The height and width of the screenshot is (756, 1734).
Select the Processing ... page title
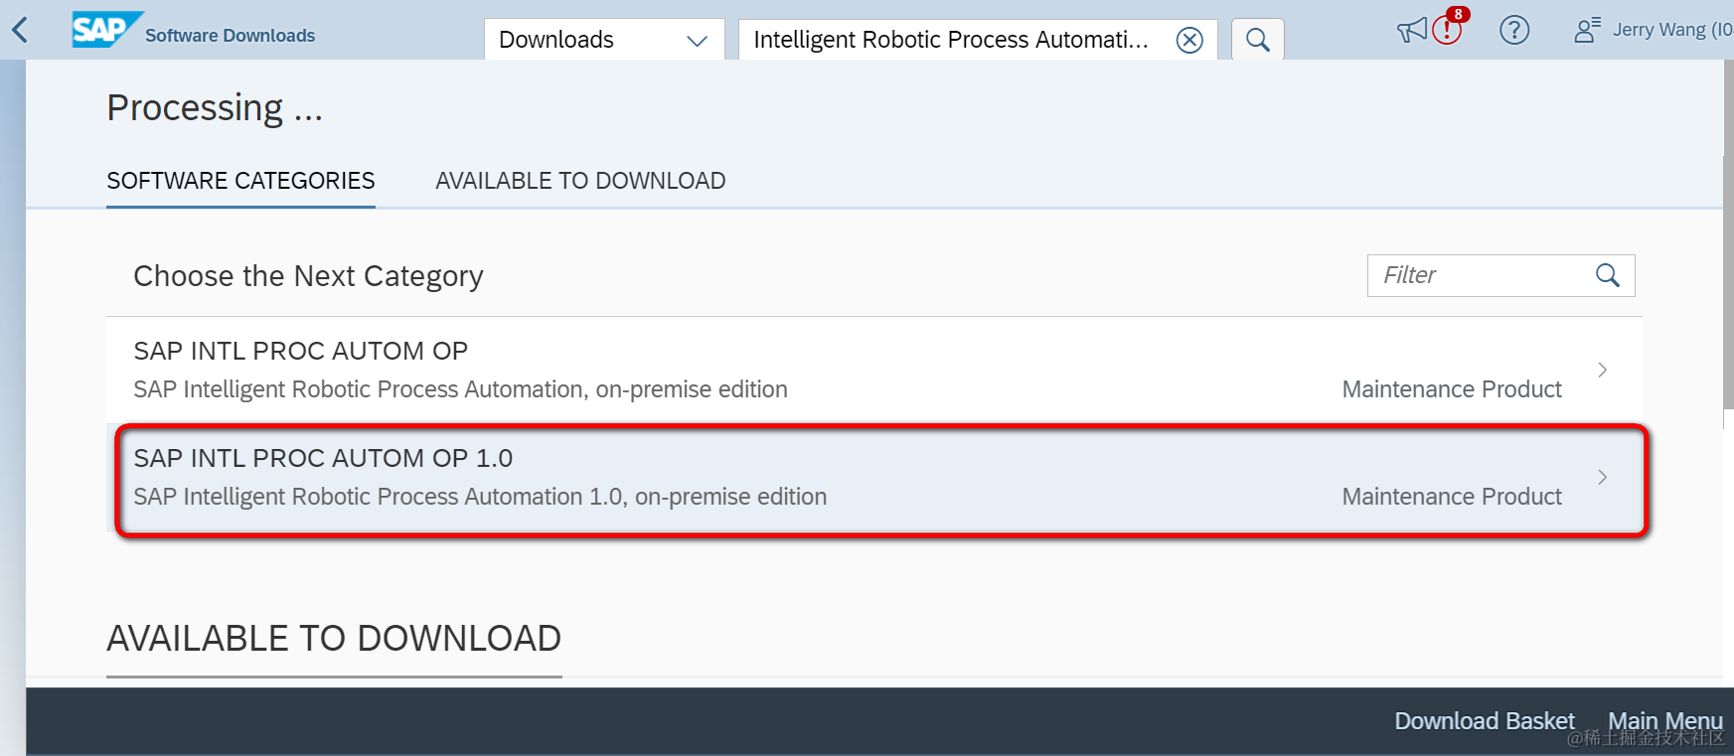click(x=215, y=108)
